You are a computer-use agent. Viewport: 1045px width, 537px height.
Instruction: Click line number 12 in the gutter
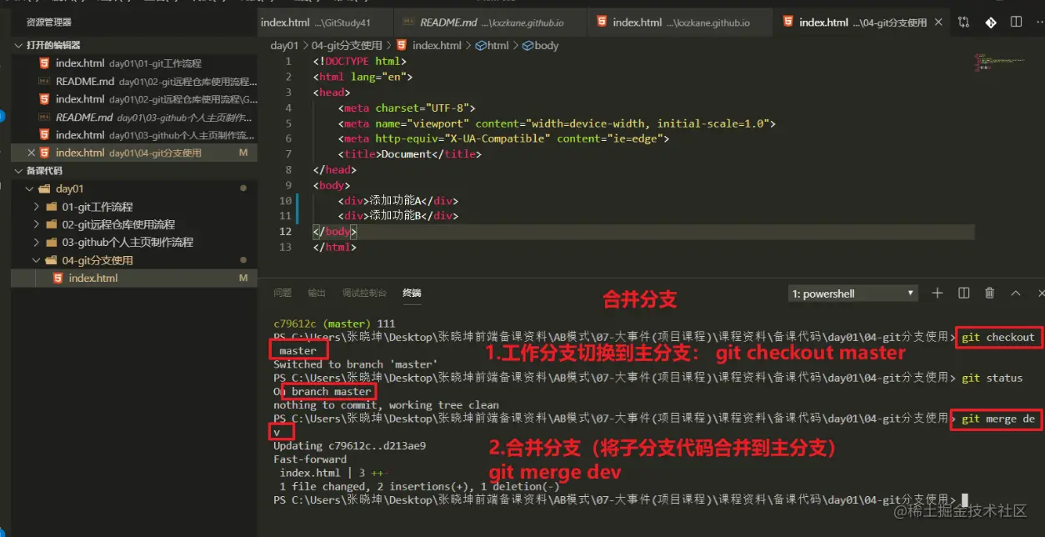286,232
